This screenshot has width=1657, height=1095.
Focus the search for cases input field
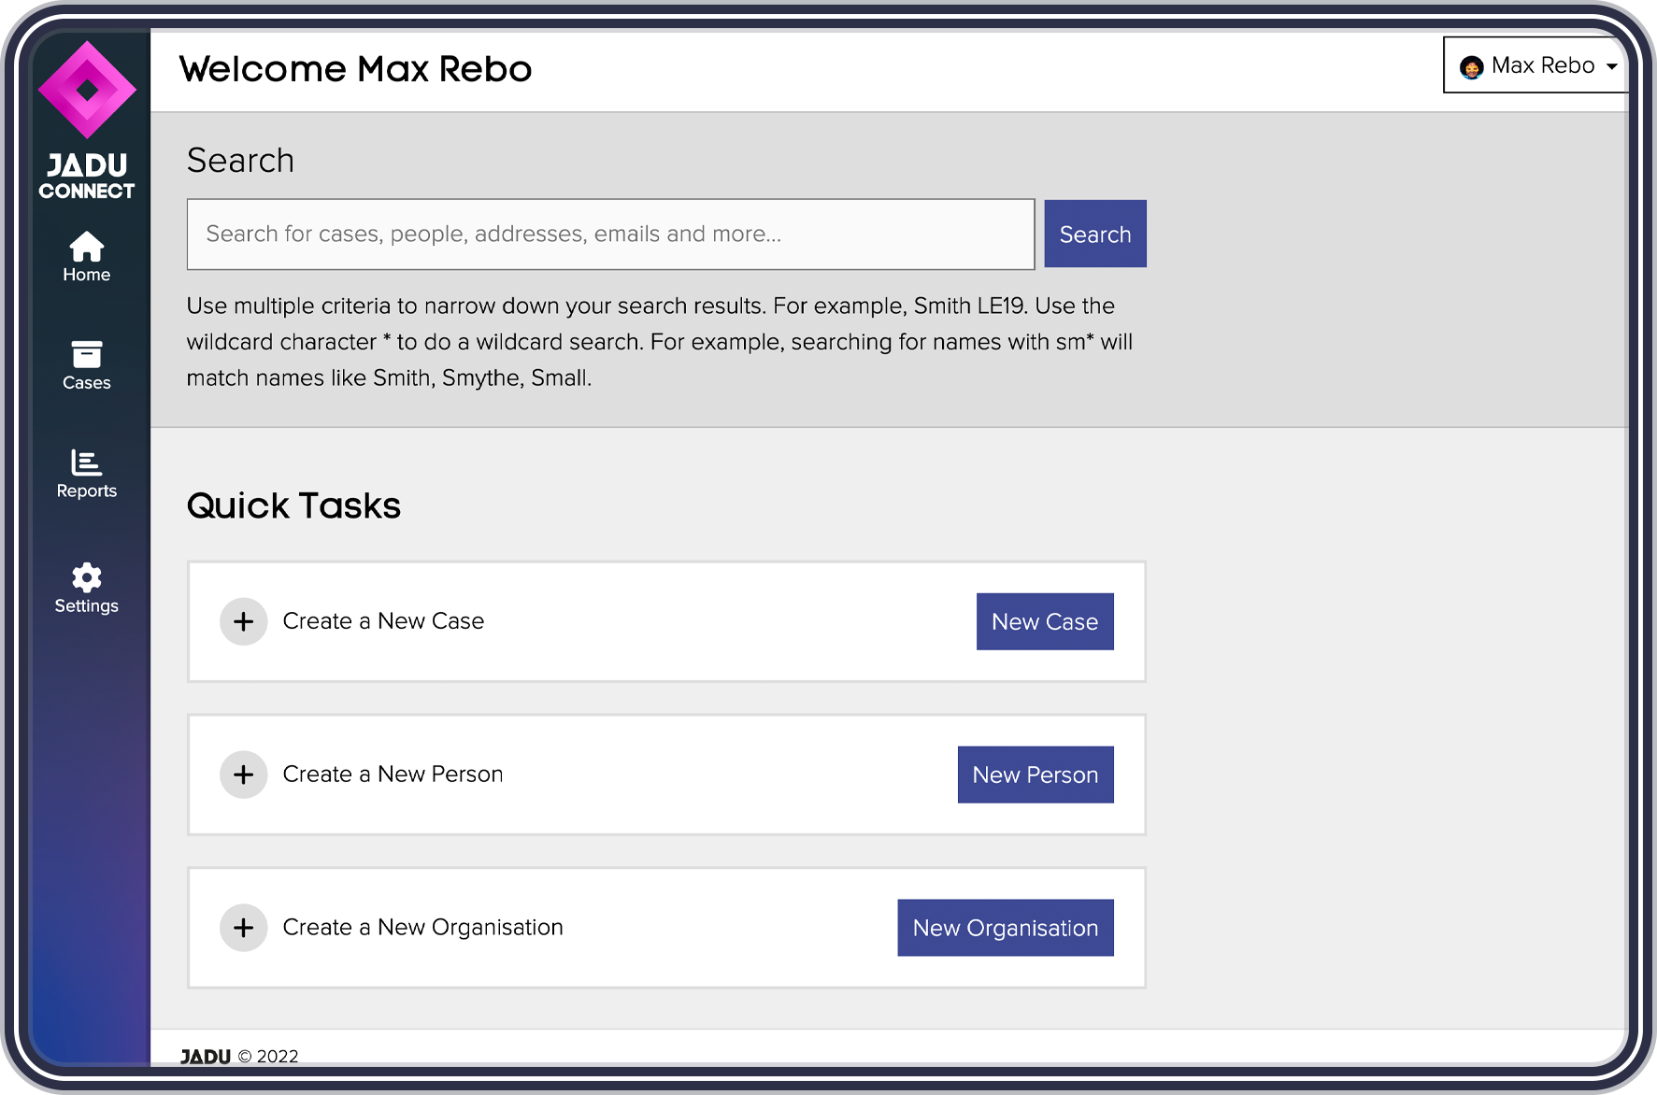click(611, 234)
